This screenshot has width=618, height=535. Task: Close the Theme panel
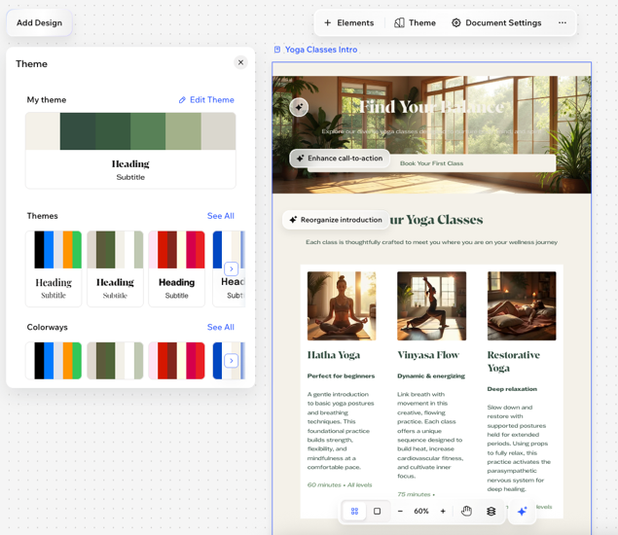coord(240,62)
